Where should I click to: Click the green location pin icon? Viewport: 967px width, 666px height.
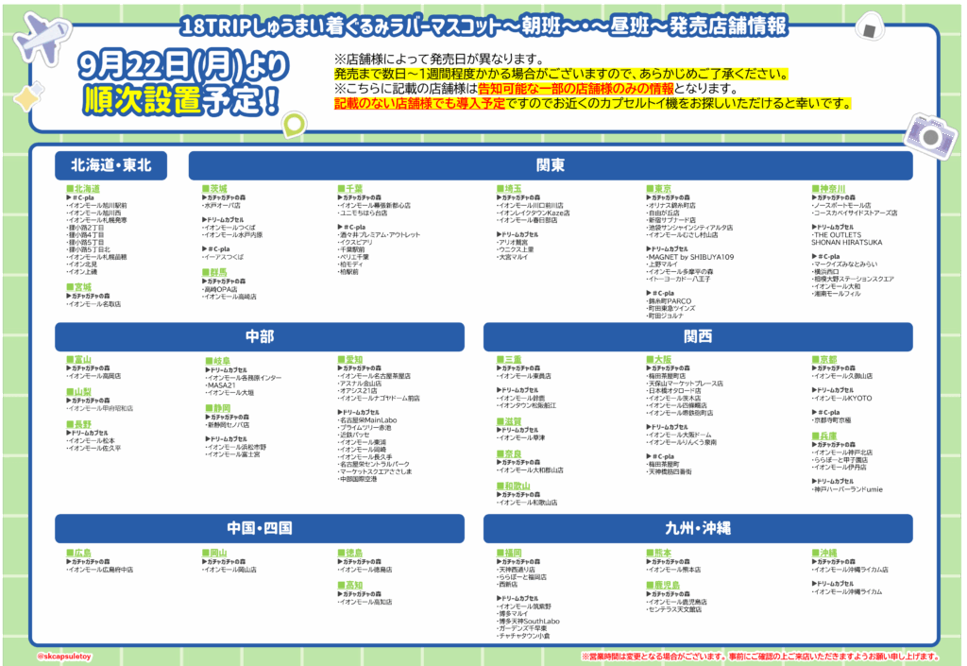(295, 124)
